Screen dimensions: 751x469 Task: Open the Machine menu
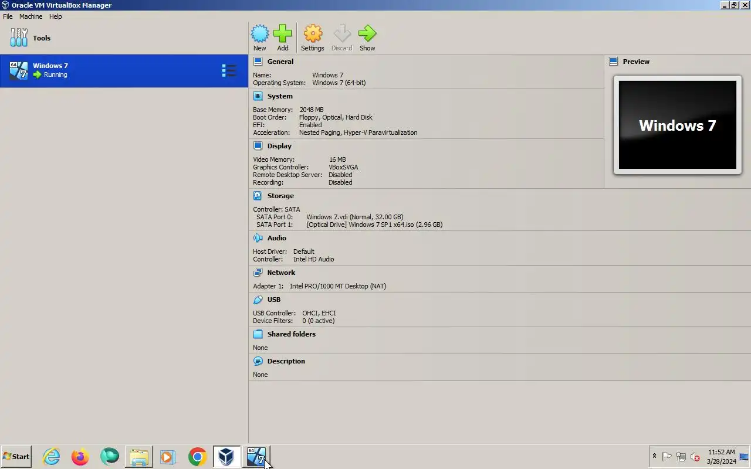(31, 16)
